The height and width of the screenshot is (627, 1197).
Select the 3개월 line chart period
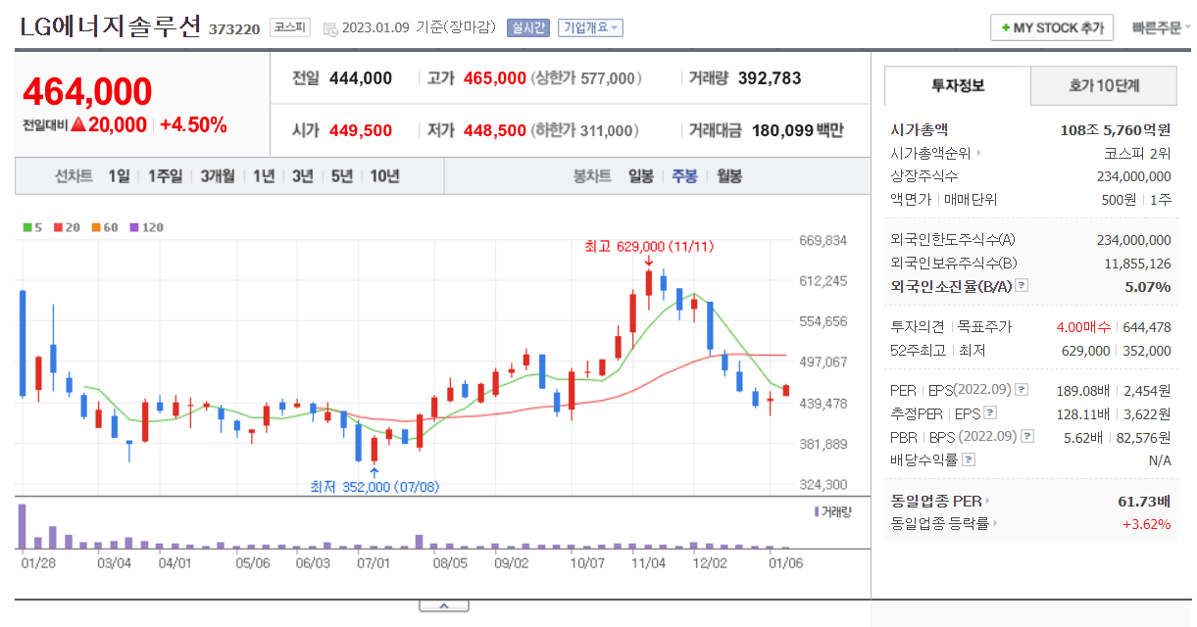point(217,176)
